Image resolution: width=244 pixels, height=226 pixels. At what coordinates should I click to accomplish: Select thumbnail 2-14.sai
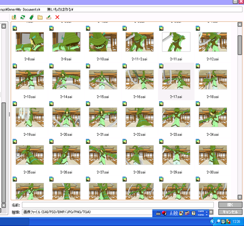(x=66, y=80)
